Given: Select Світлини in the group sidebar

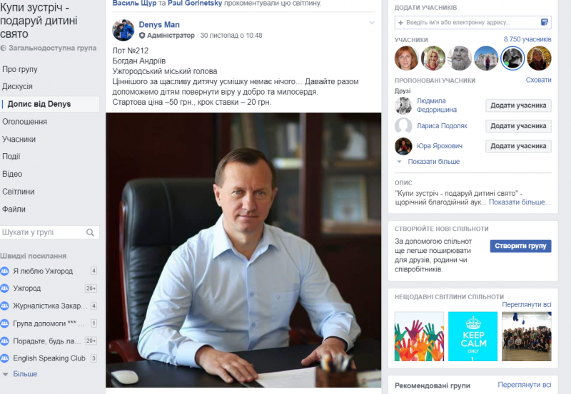Looking at the screenshot, I should [19, 192].
